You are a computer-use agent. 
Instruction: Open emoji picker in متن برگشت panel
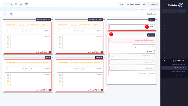(60, 81)
